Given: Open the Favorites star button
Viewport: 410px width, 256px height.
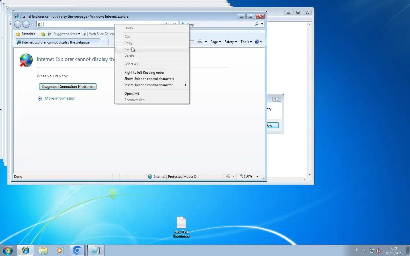Looking at the screenshot, I should point(26,34).
